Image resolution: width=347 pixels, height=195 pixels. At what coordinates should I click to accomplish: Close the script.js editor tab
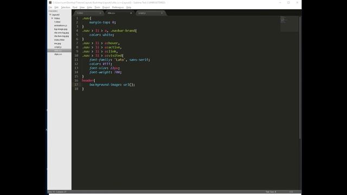point(162,13)
